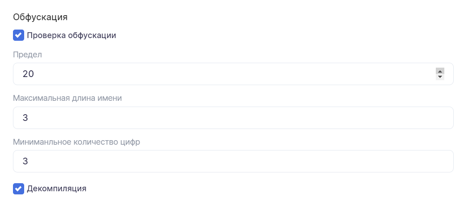The image size is (464, 202).
Task: Click the Предел field label
Action: (27, 55)
